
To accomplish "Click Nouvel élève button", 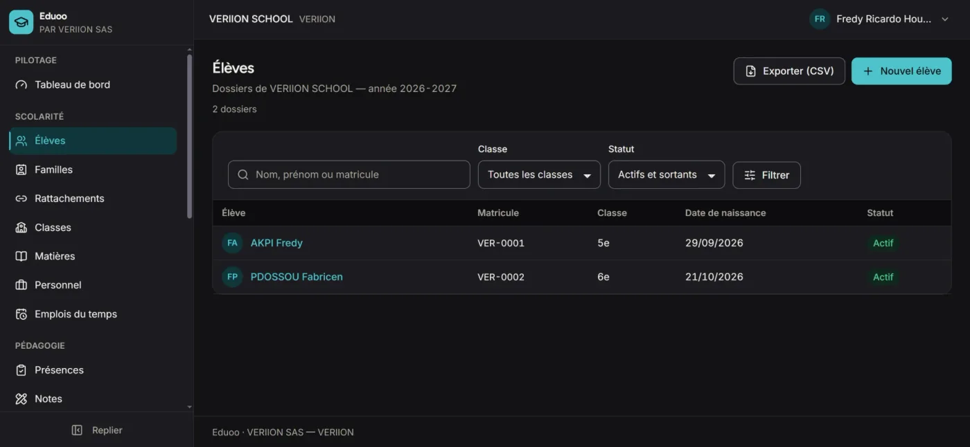I will 901,71.
